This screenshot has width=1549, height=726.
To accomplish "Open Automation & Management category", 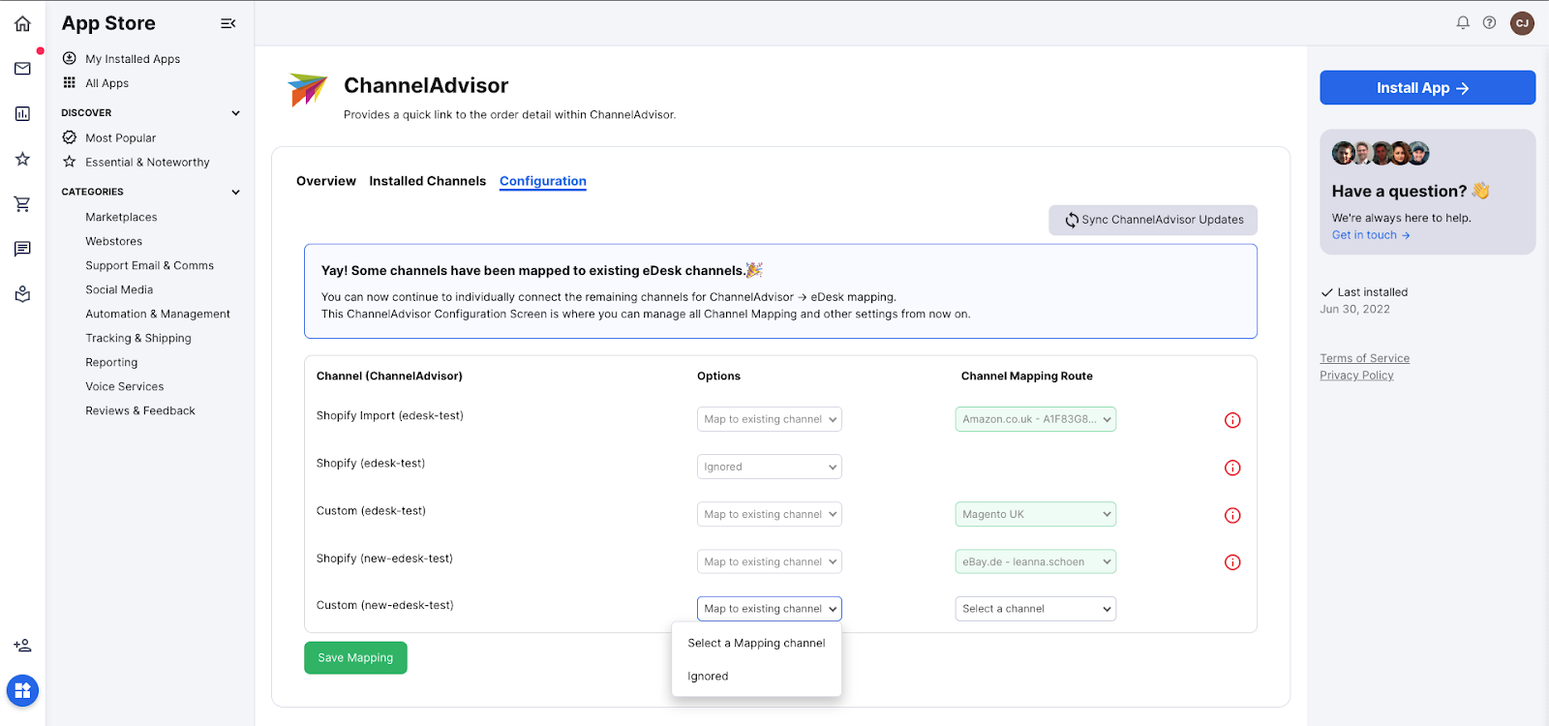I will point(158,315).
